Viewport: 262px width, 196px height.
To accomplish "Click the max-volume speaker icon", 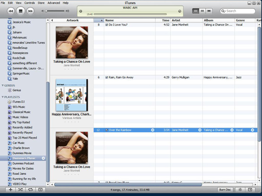I will pyautogui.click(x=67, y=11).
